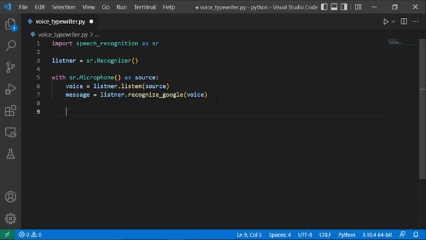Toggle the secondary side bar
Viewport: 426px width, 240px height.
[x=343, y=7]
